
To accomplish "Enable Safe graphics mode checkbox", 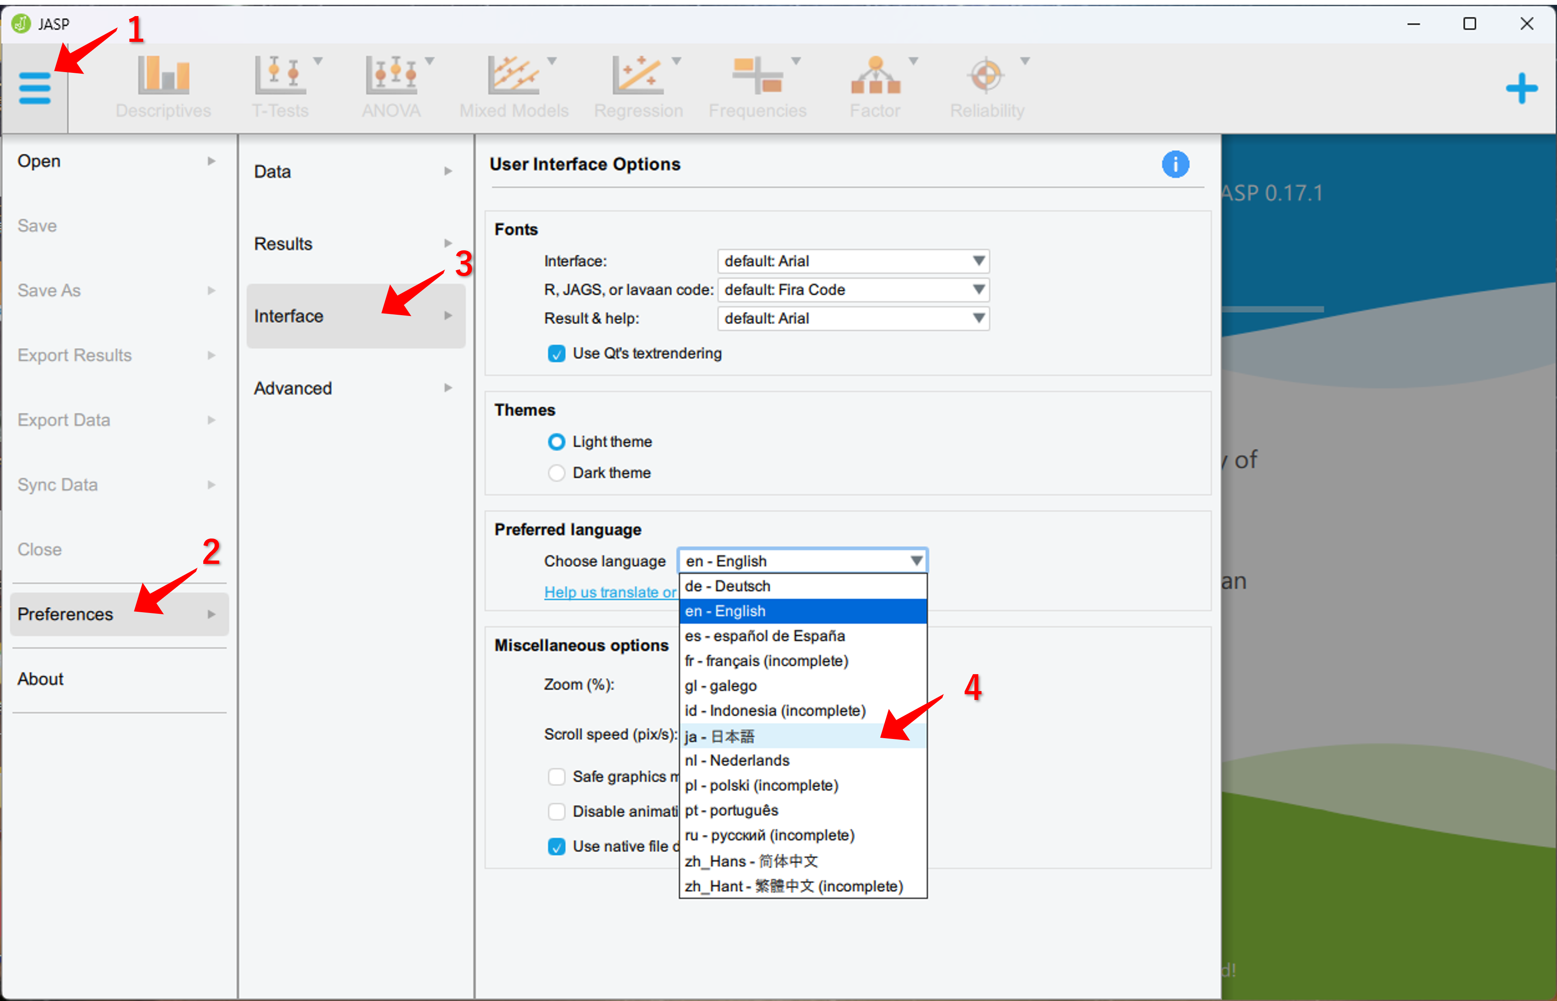I will coord(556,777).
